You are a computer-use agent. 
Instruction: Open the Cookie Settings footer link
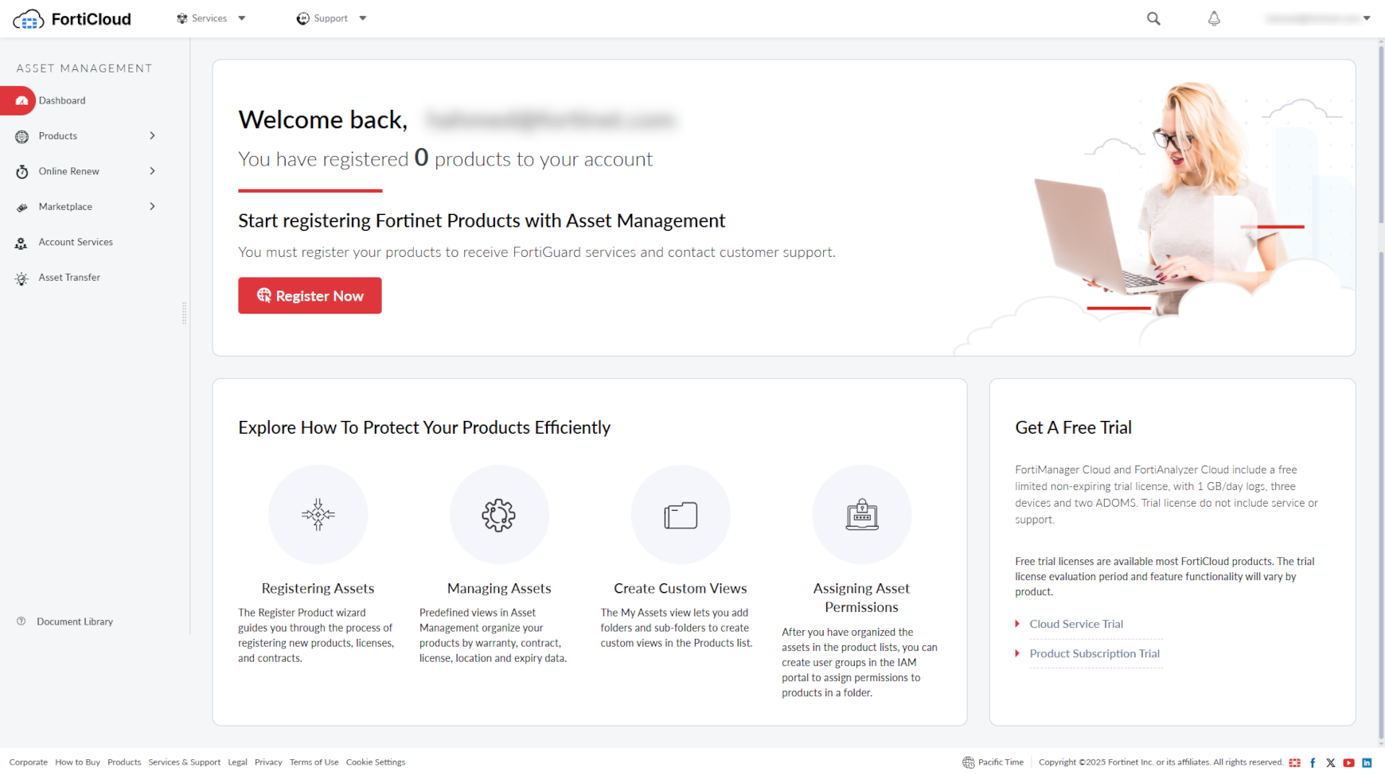376,762
